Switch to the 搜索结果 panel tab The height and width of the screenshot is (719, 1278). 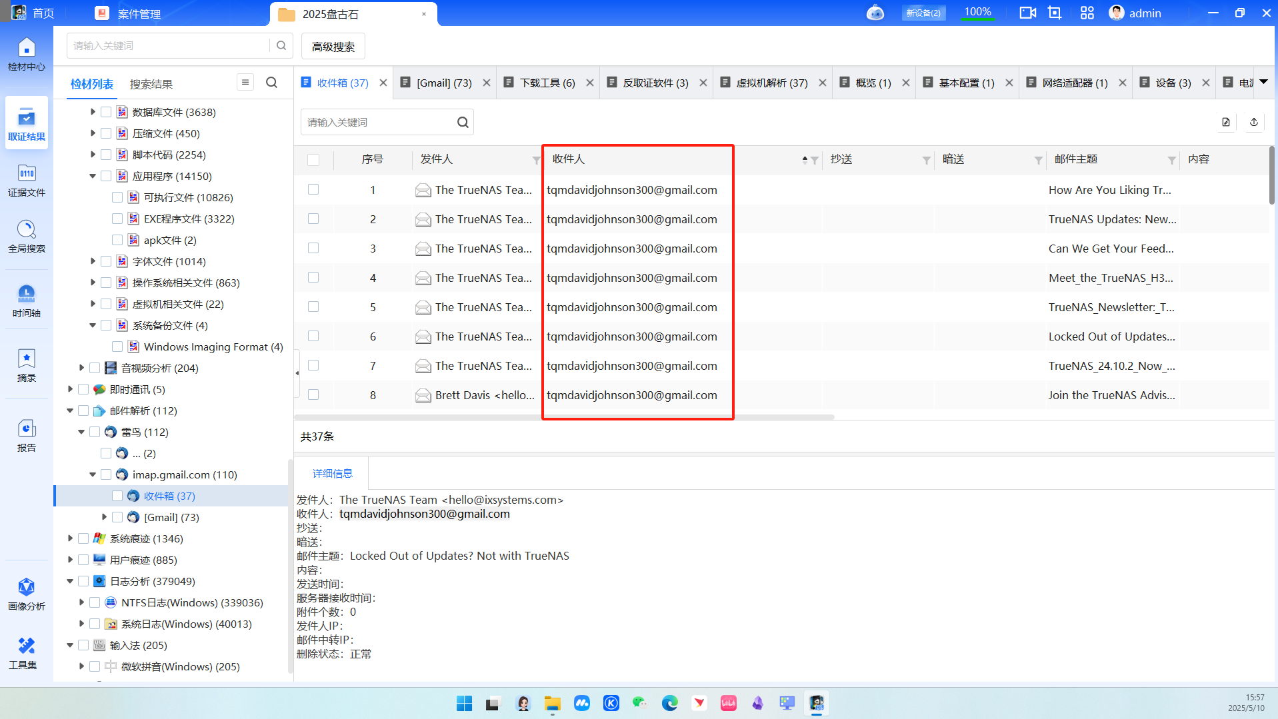coord(151,84)
